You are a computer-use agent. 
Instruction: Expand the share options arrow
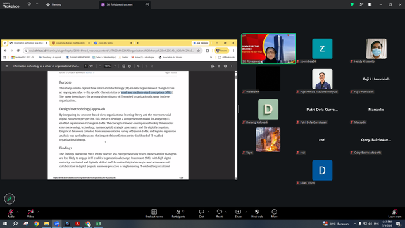pyautogui.click(x=246, y=212)
